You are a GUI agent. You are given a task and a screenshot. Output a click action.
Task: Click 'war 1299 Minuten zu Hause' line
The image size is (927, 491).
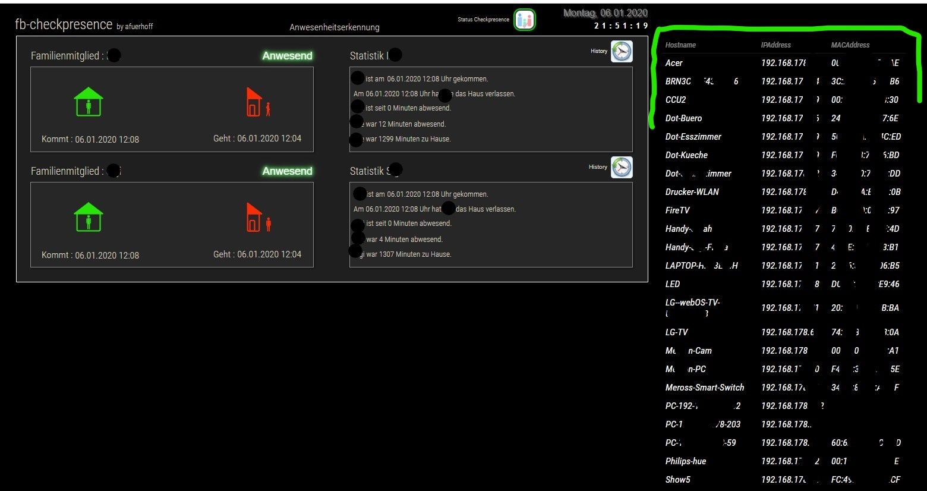click(x=408, y=139)
